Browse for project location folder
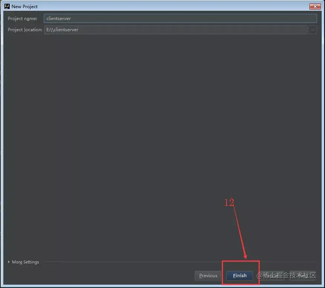The image size is (325, 288). click(313, 30)
